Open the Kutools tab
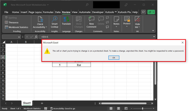The image size is (191, 111). [x=111, y=12]
